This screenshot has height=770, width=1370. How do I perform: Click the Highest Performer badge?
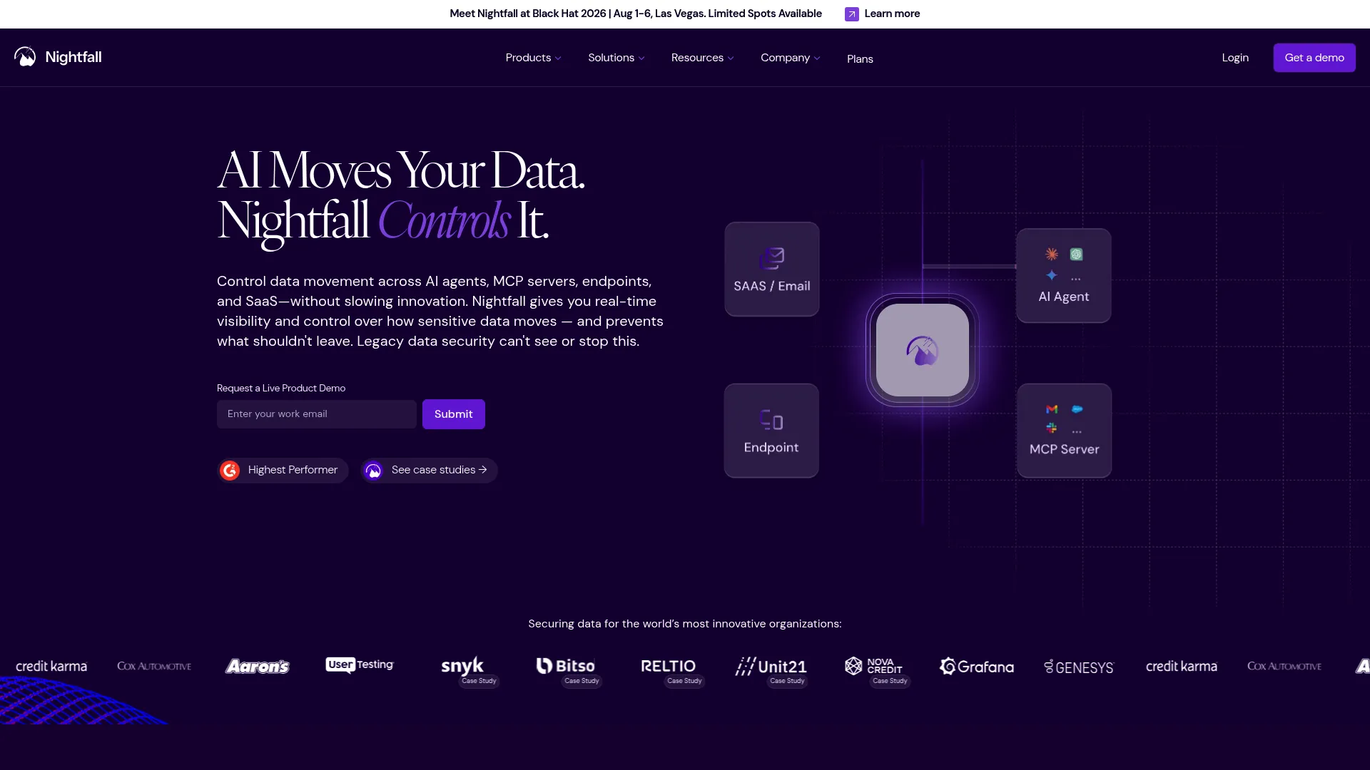[x=283, y=471]
